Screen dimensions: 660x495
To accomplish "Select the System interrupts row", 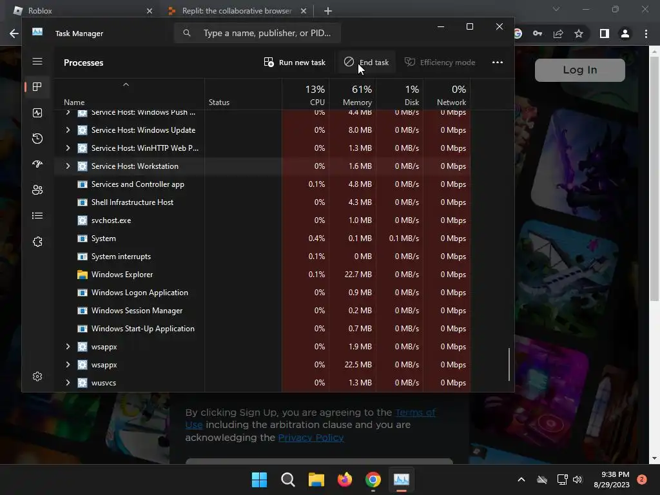I will pyautogui.click(x=262, y=257).
